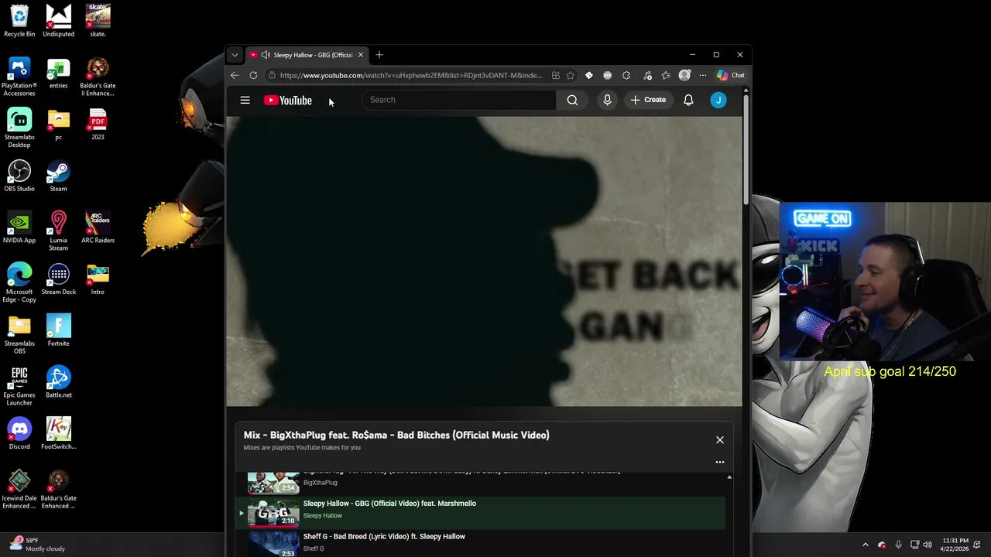Open Stream Deck desktop shortcut
Screen dimensions: 991x557
tap(58, 279)
